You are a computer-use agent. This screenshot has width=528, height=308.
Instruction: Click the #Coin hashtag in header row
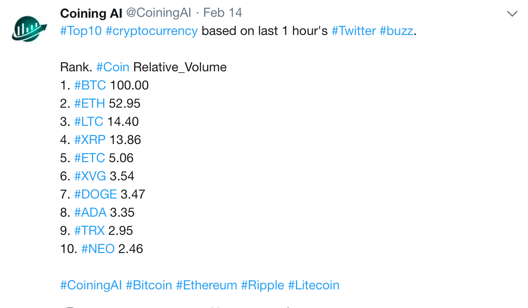[x=113, y=67]
